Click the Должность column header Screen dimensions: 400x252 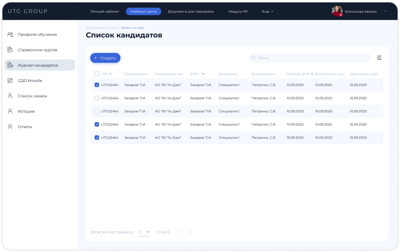pyautogui.click(x=228, y=74)
